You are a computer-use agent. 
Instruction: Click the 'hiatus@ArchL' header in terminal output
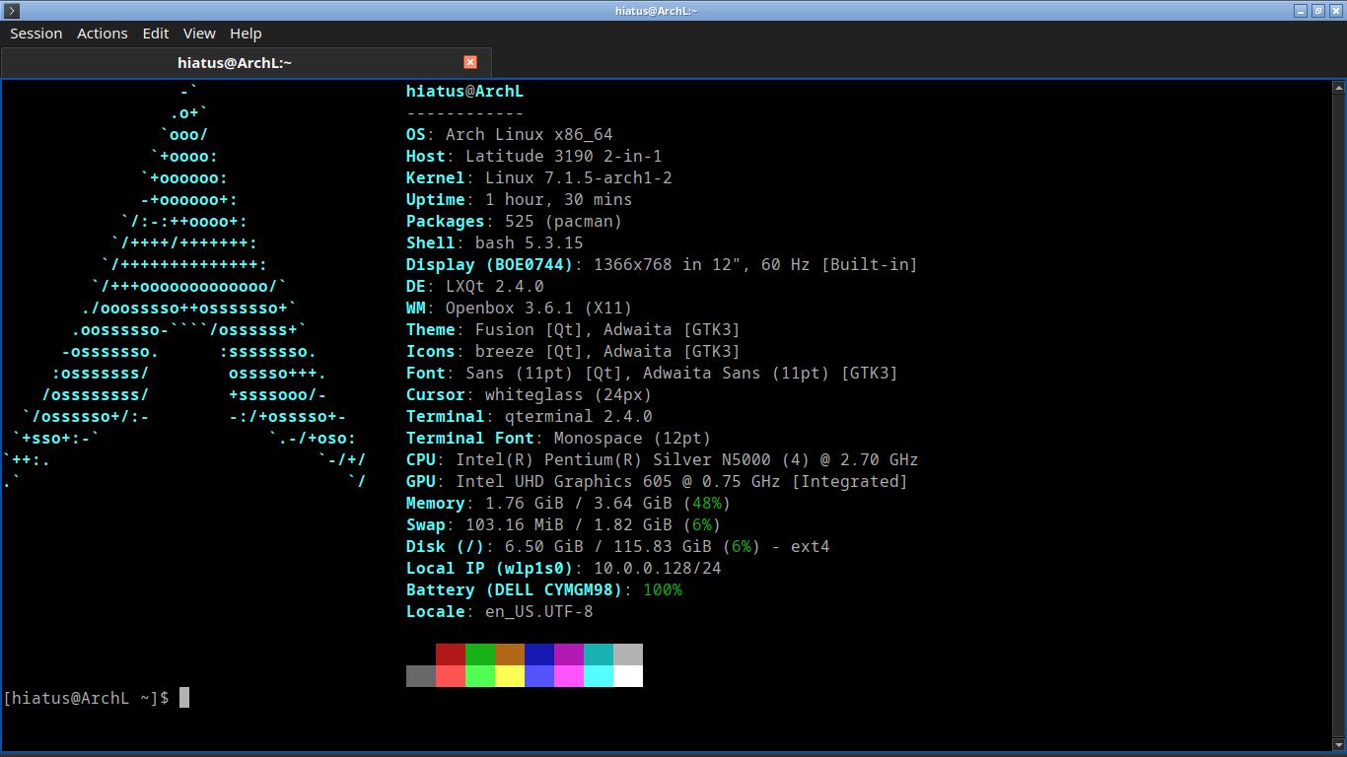click(464, 92)
